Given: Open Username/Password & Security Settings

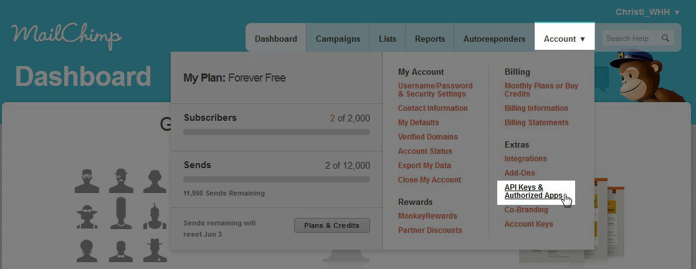Looking at the screenshot, I should click(435, 90).
